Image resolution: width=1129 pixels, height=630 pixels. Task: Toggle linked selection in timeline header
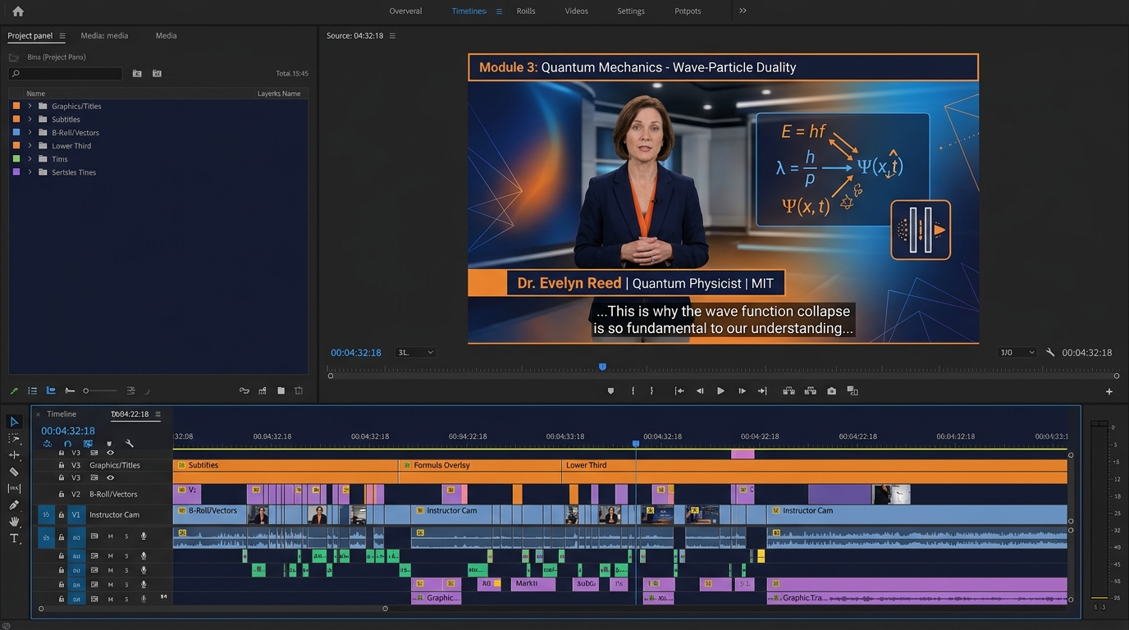pyautogui.click(x=88, y=444)
